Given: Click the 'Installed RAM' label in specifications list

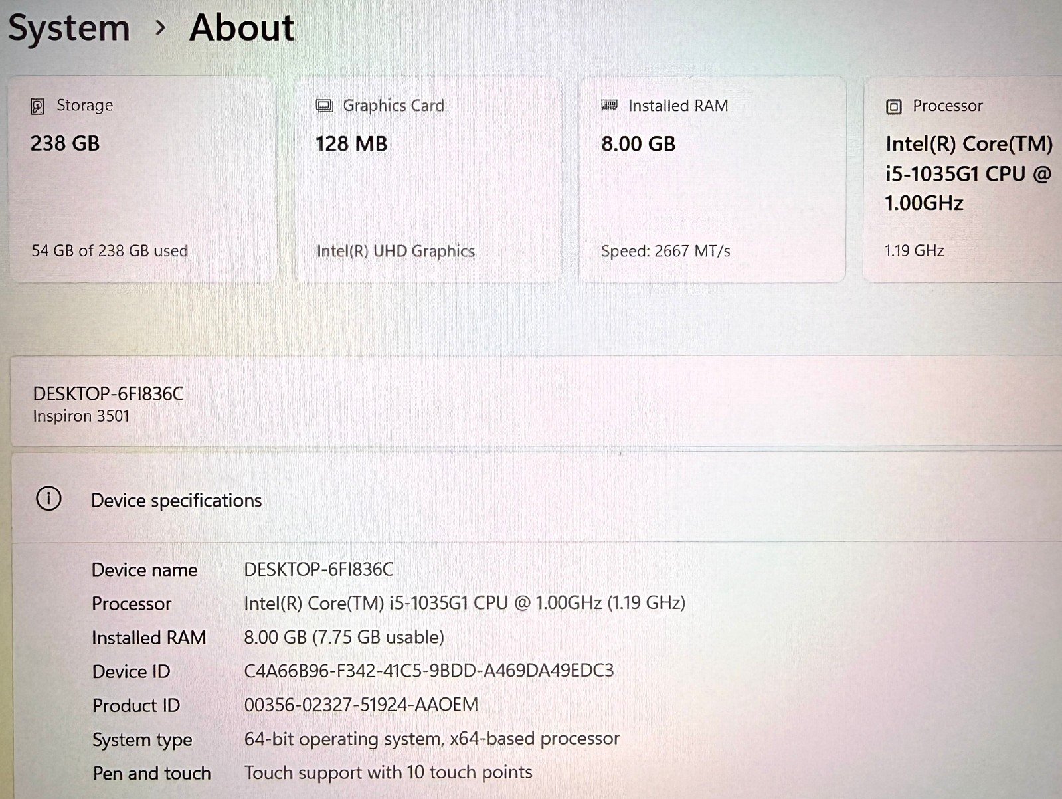Looking at the screenshot, I should [x=149, y=638].
